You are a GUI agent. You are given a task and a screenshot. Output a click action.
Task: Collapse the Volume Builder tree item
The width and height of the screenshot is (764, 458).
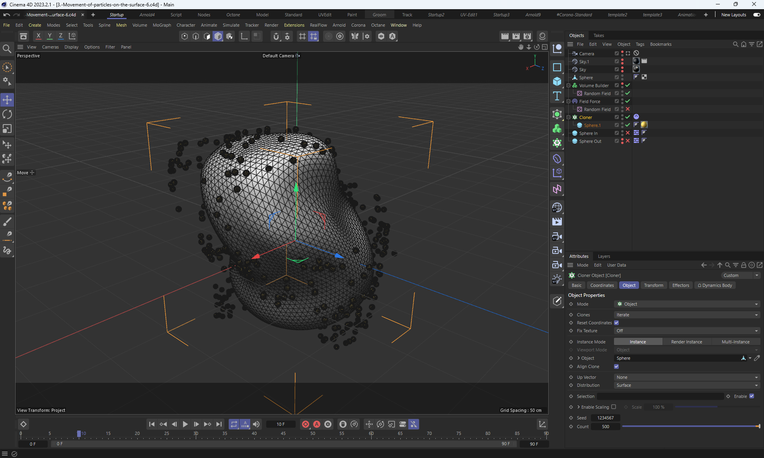[x=569, y=86]
